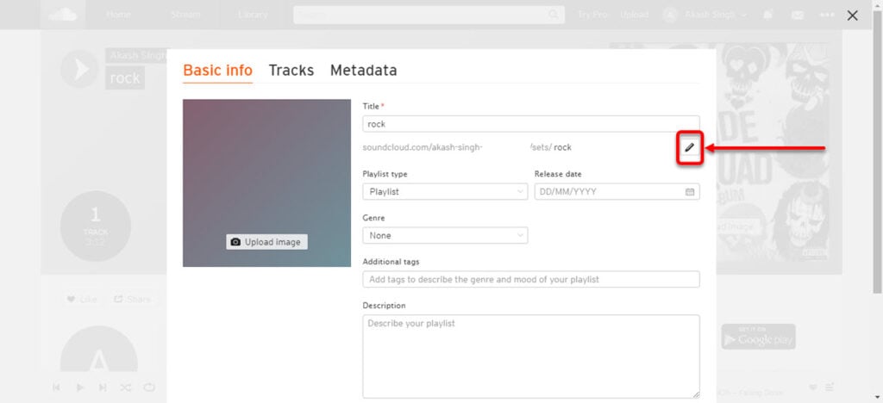Click the Upload link in header
The image size is (883, 403).
point(634,15)
